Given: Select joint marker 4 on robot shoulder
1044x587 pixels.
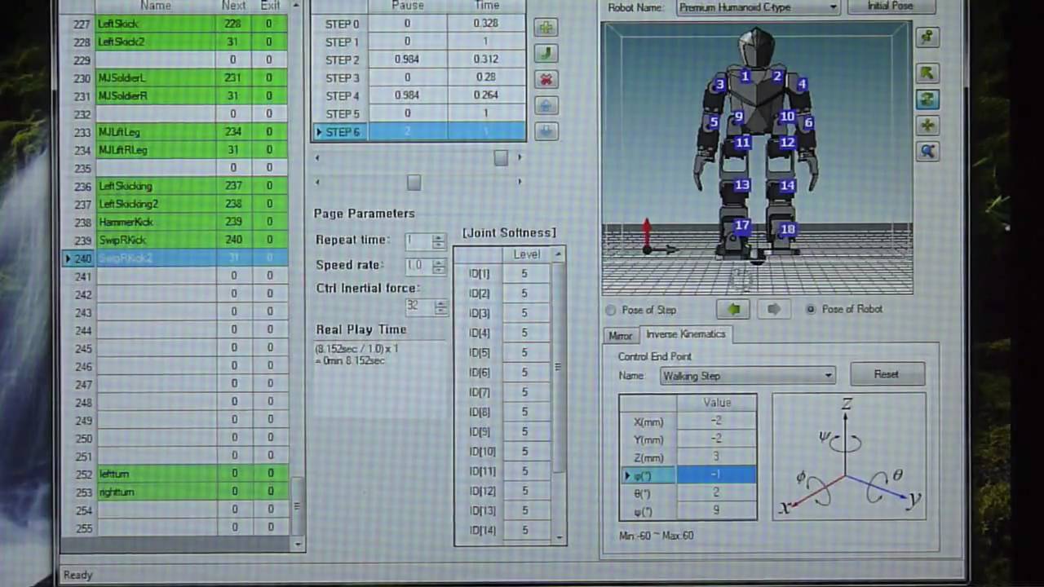Looking at the screenshot, I should 803,84.
